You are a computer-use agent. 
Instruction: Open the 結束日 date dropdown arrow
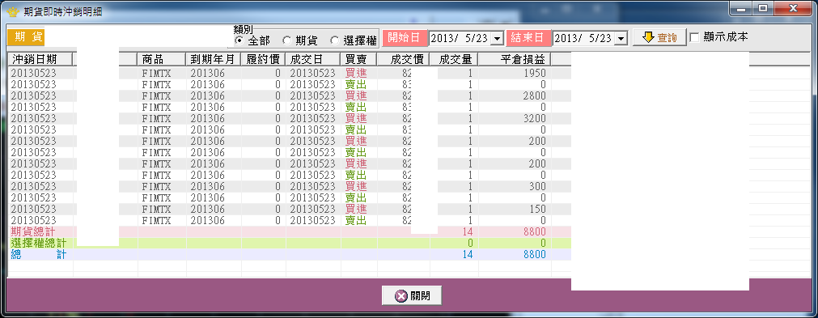pyautogui.click(x=621, y=38)
